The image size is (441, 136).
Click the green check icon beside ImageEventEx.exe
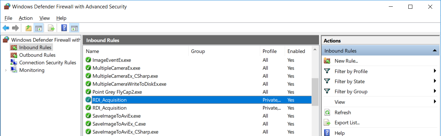point(88,60)
